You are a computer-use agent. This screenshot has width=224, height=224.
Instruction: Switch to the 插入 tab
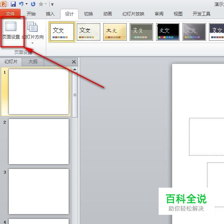click(x=50, y=14)
